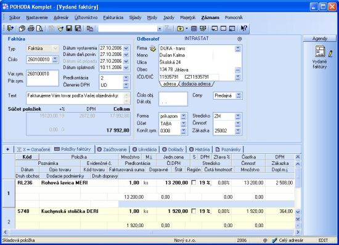
Task: Toggle S checkbox for Kuchynská stolička DERI
Action: pos(194,211)
